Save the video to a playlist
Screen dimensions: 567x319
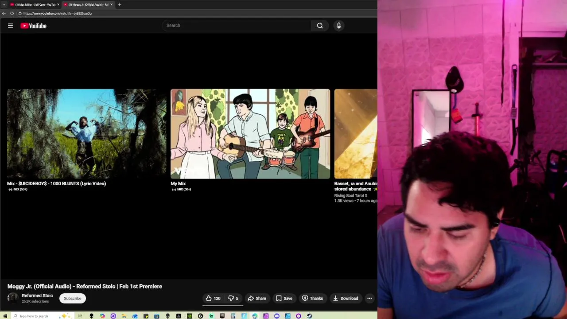coord(284,298)
